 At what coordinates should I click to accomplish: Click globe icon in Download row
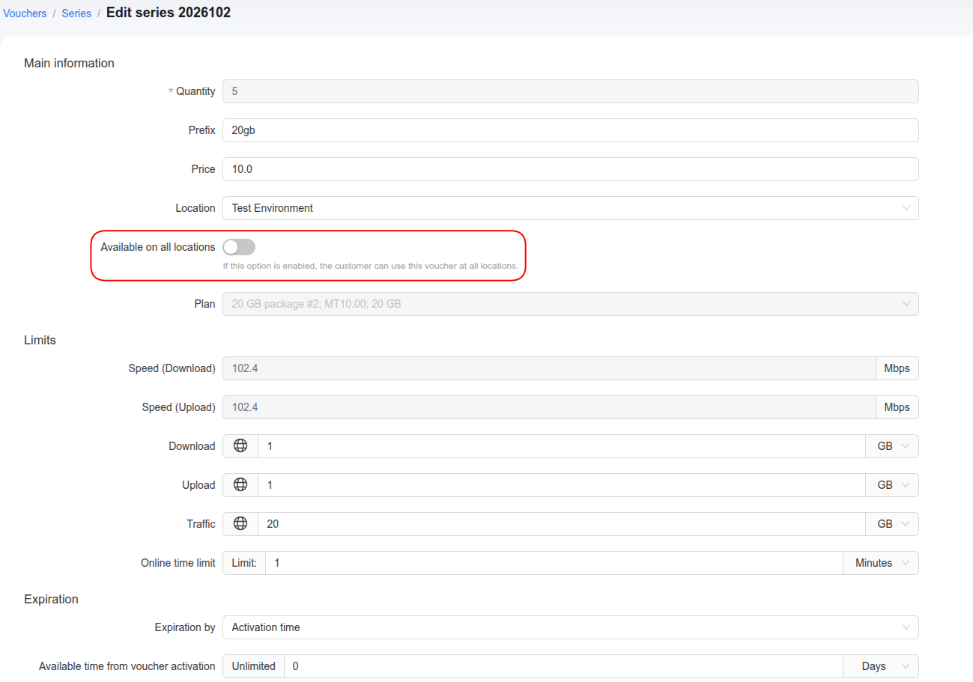coord(240,445)
